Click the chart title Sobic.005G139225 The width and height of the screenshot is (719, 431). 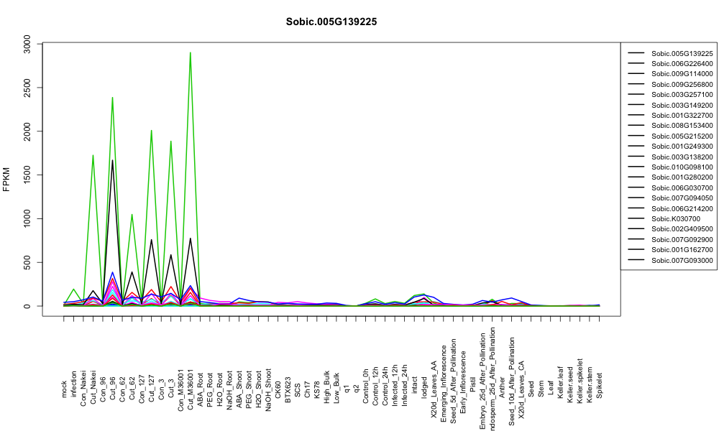(x=331, y=22)
